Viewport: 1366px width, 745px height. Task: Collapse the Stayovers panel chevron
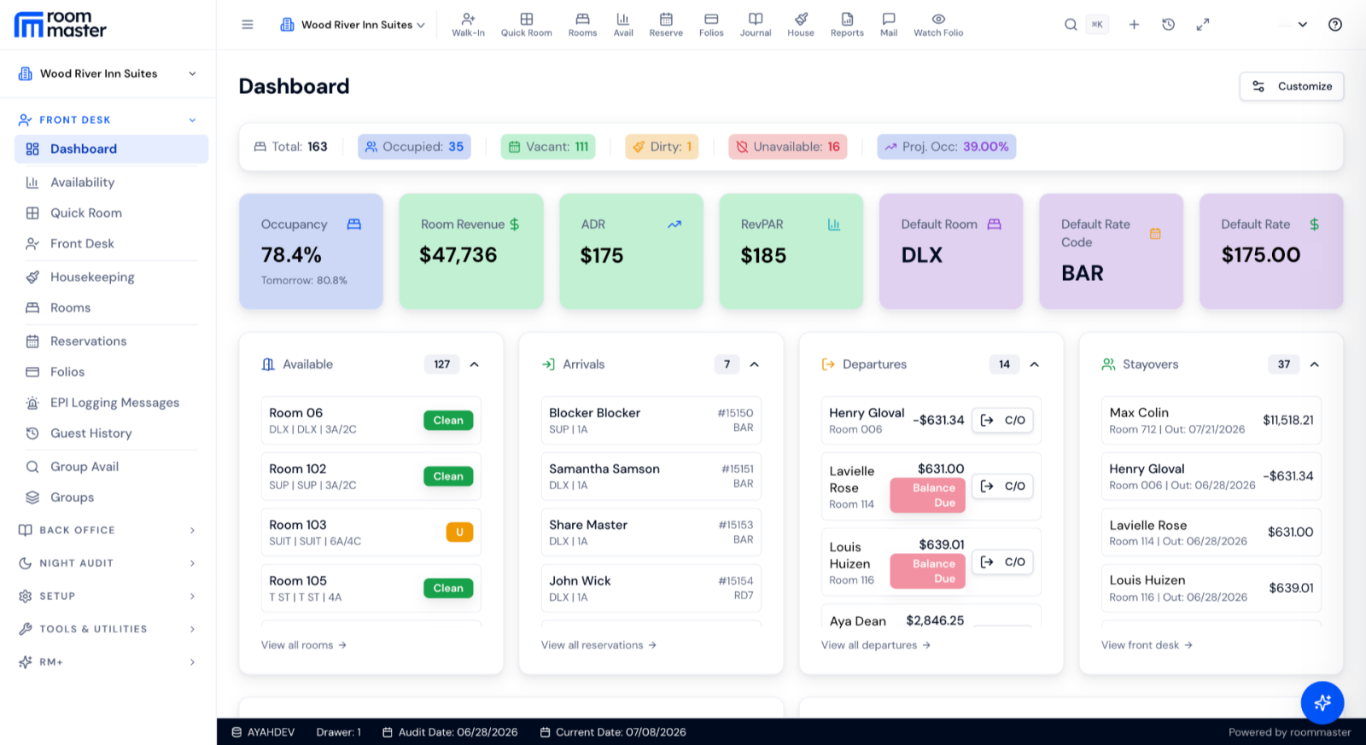point(1315,364)
